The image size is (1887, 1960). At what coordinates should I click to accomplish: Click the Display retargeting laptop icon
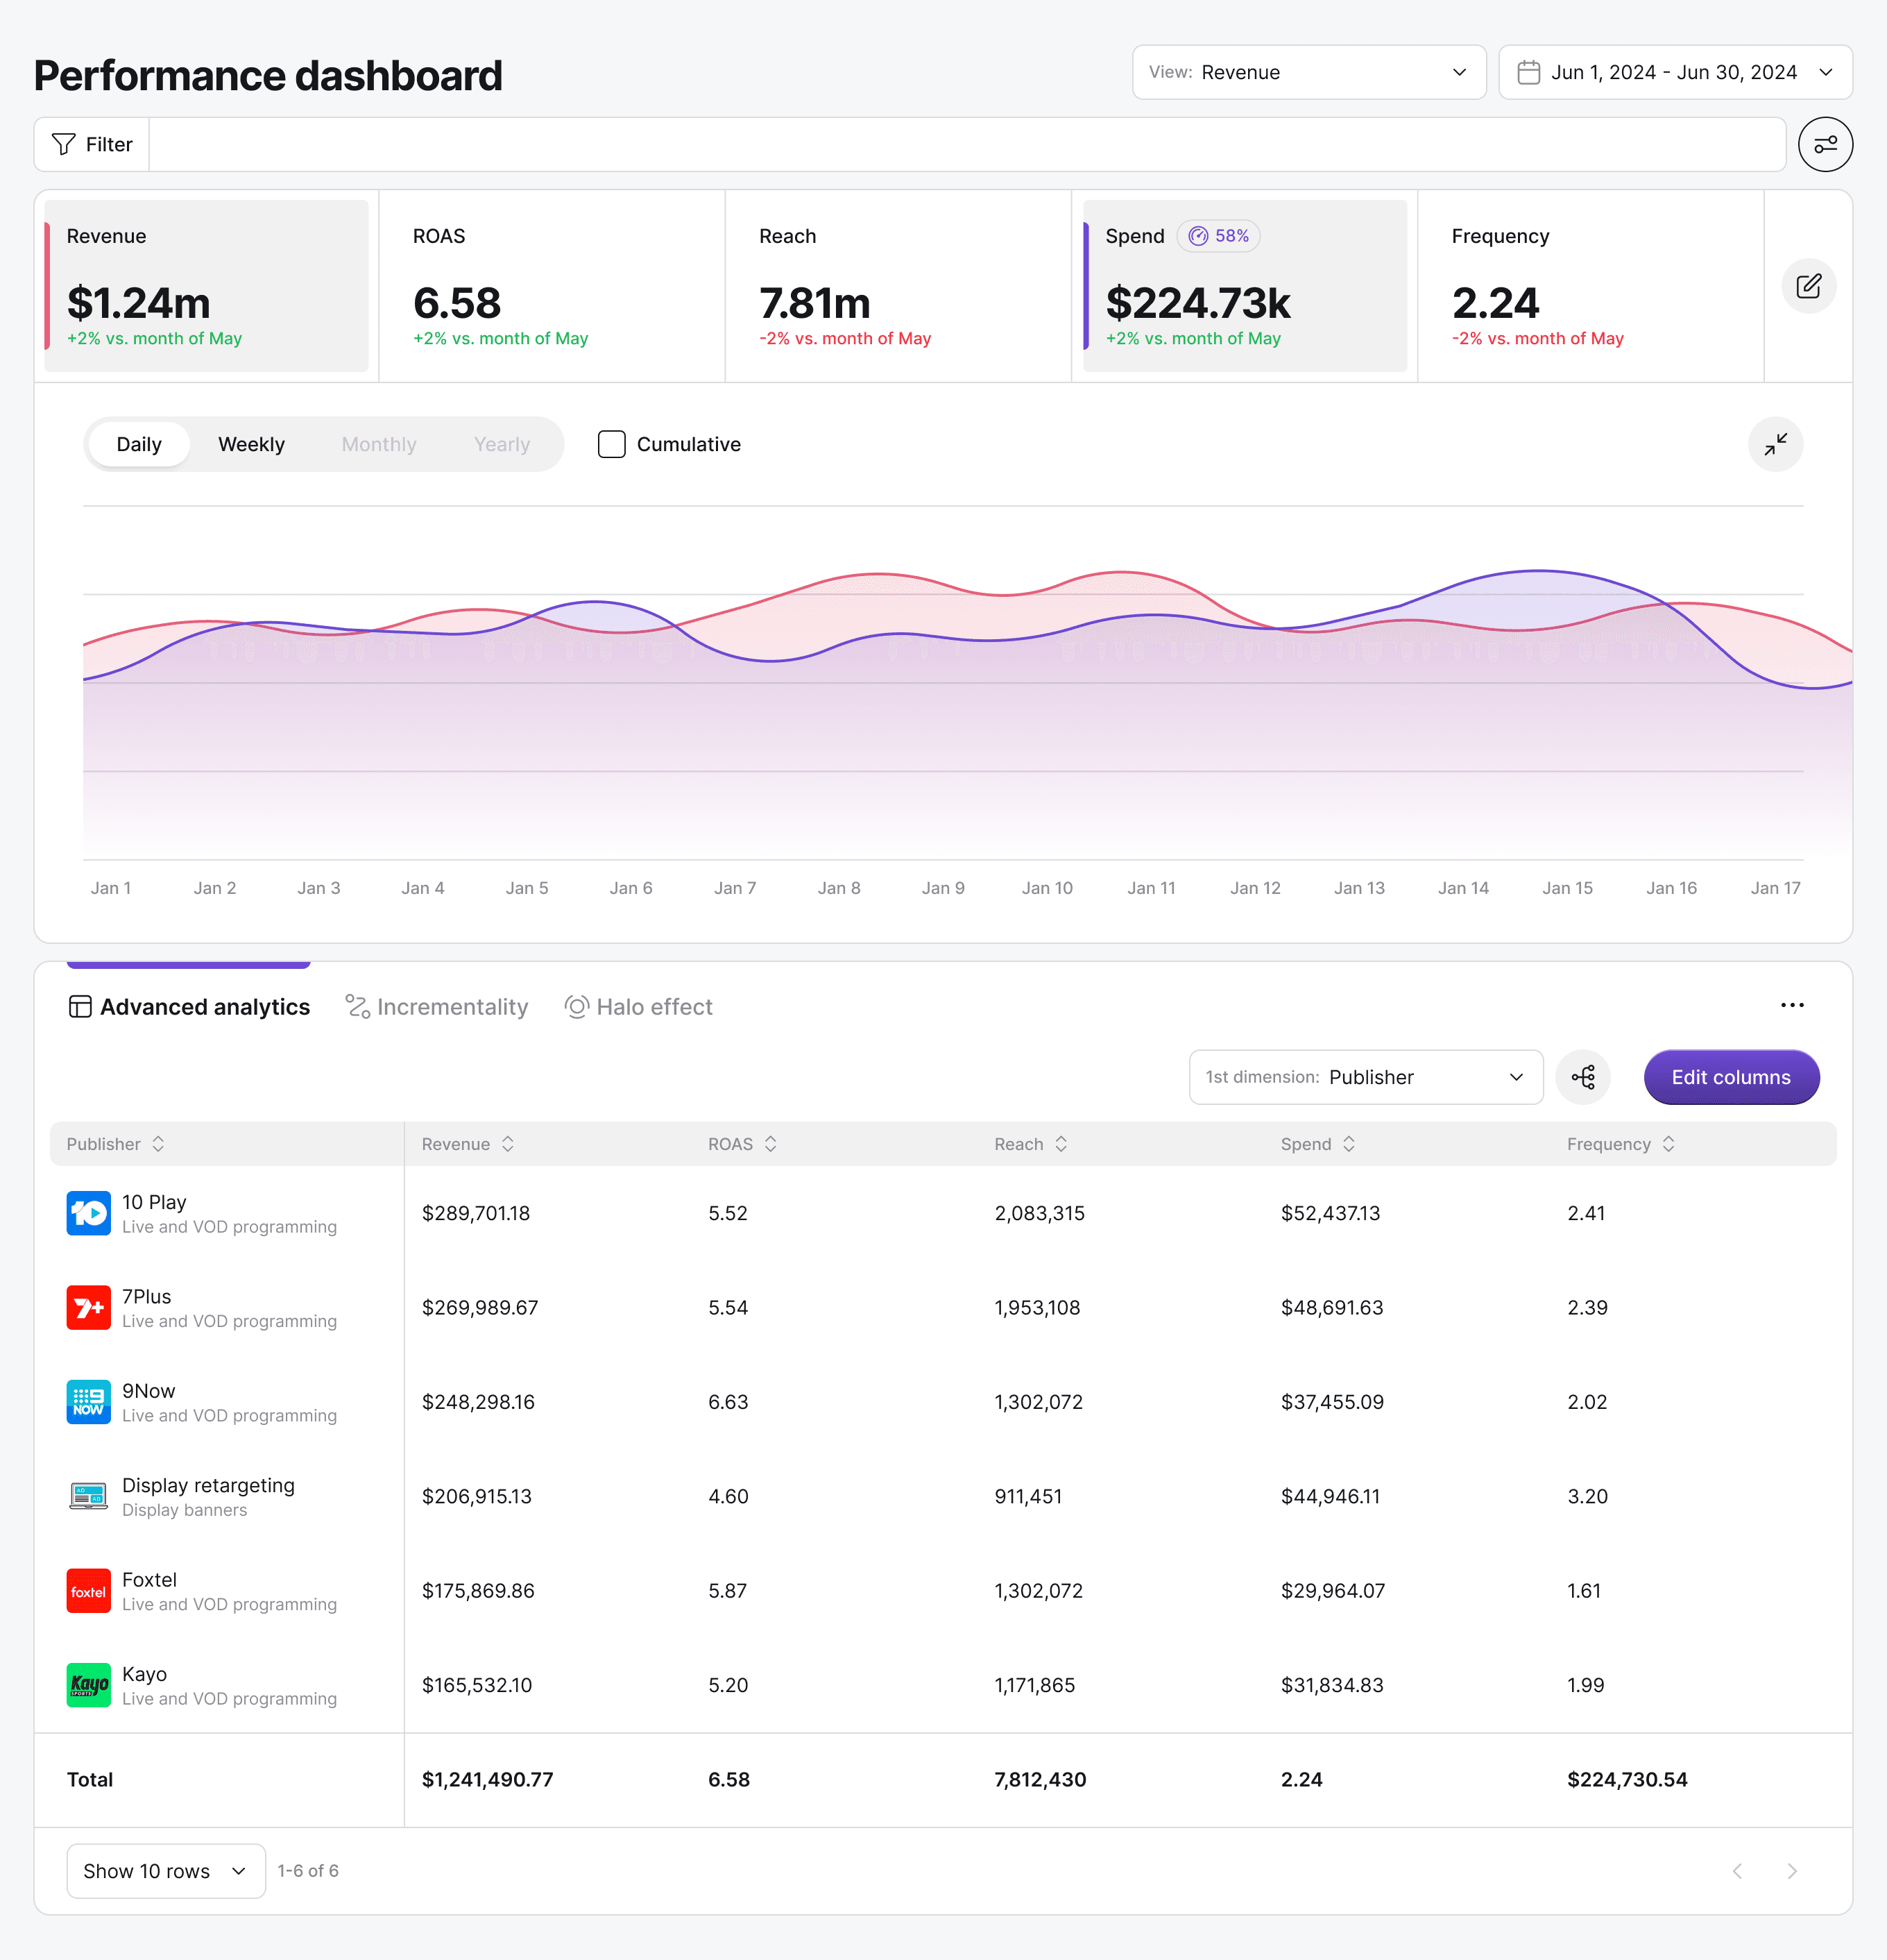pyautogui.click(x=89, y=1496)
